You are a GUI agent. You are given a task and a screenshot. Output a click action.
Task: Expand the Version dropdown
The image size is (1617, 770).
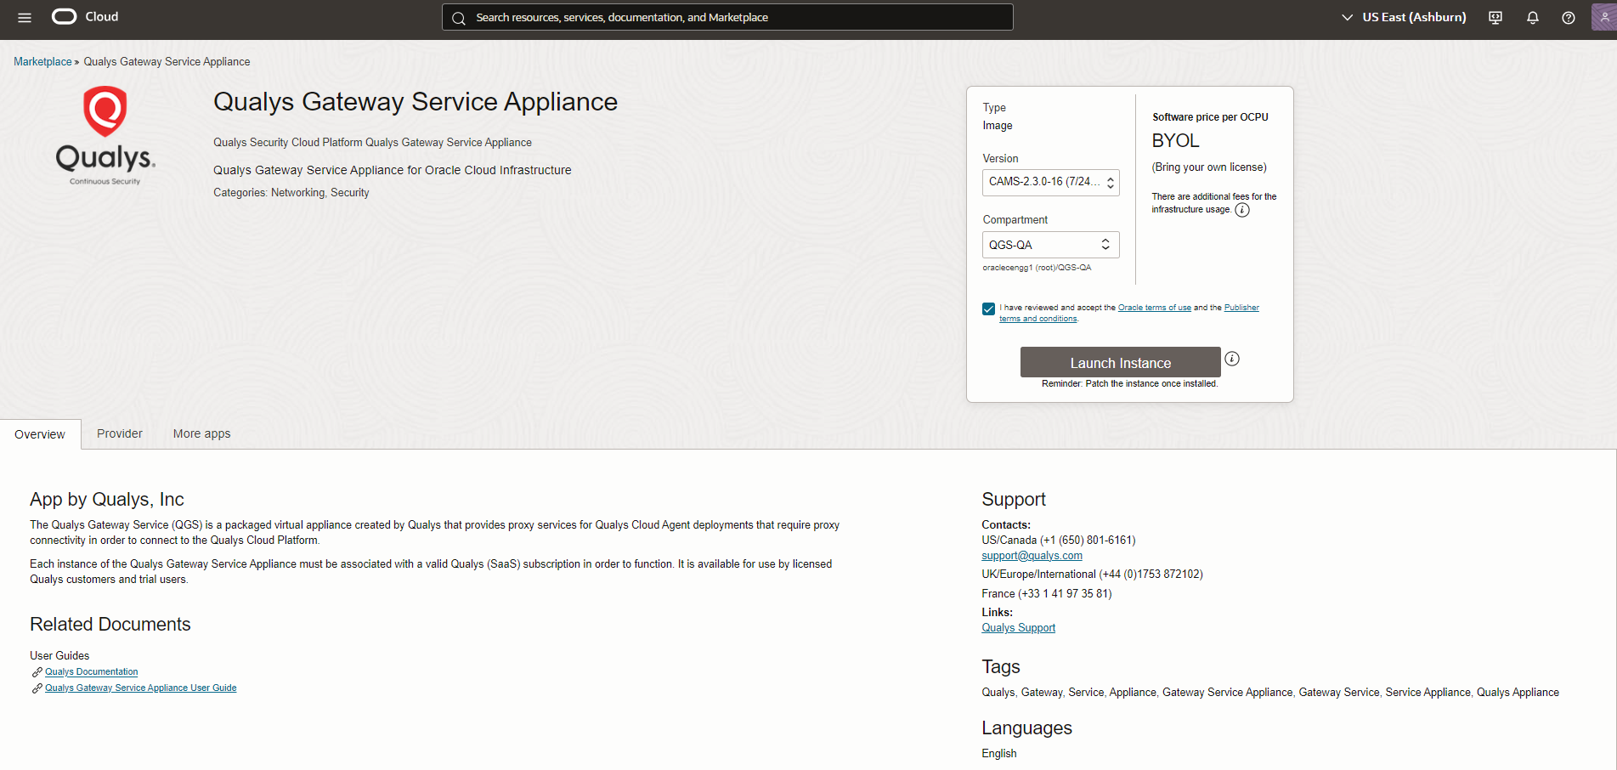(x=1050, y=182)
